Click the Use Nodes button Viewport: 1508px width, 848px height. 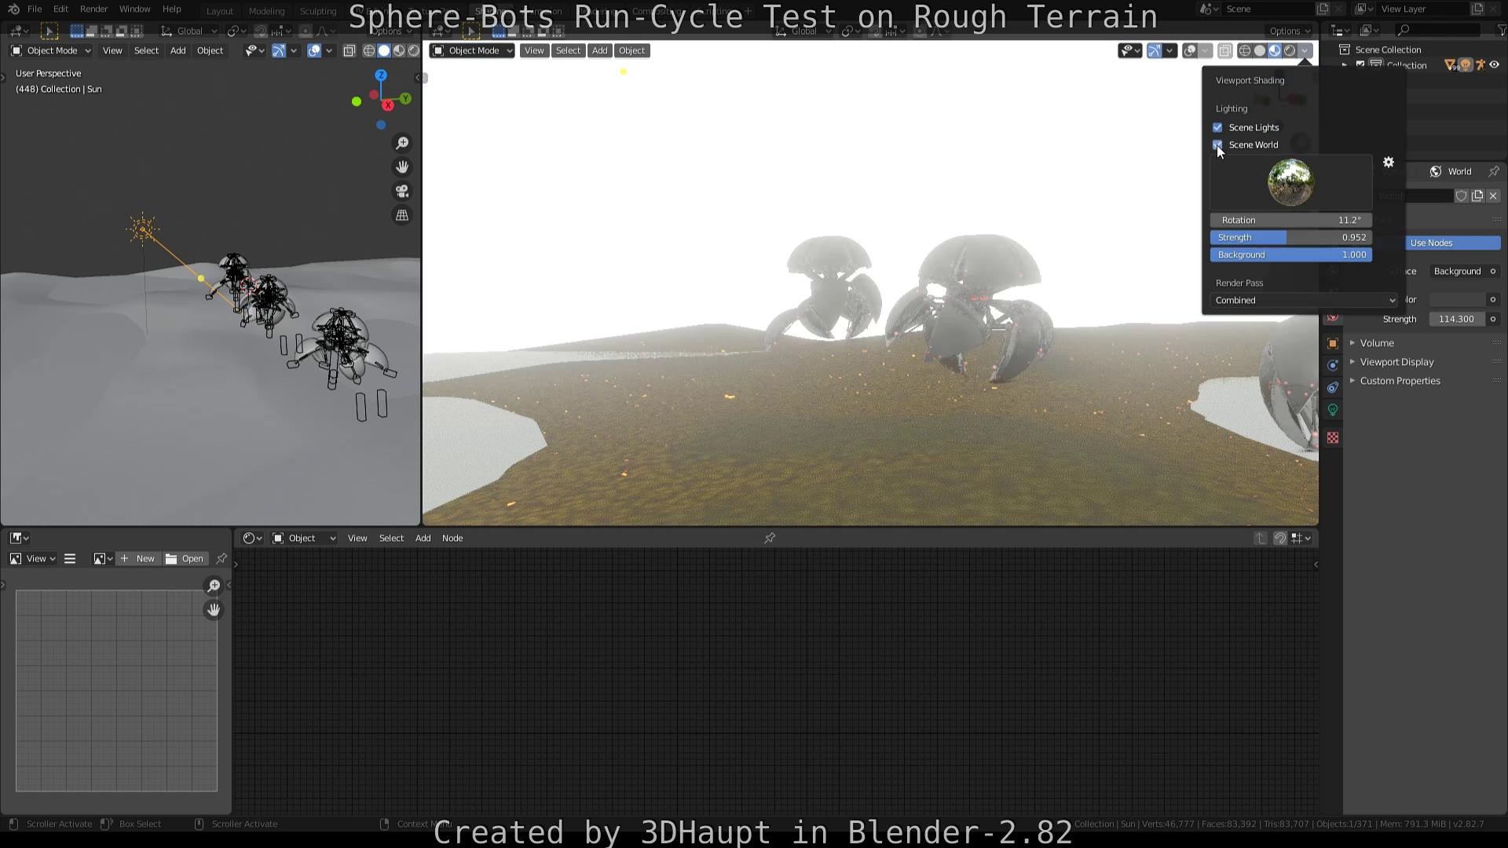point(1452,243)
